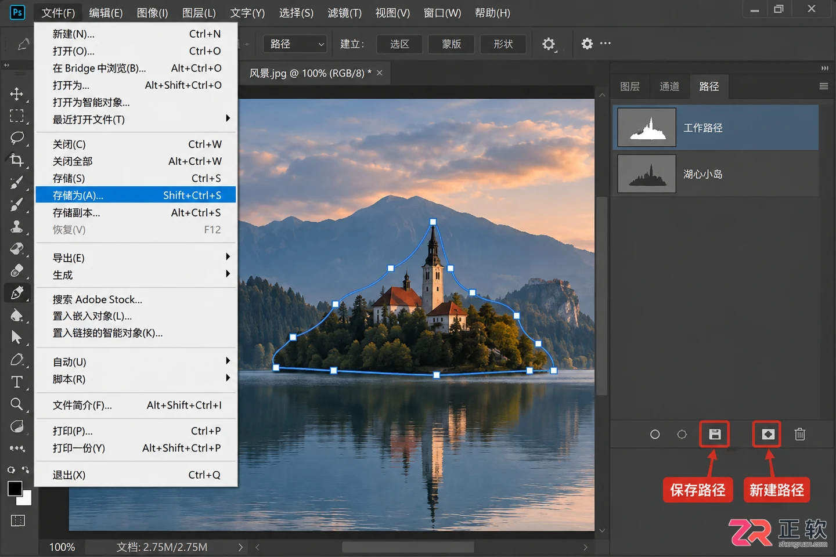The height and width of the screenshot is (557, 836).
Task: Click the floppy-disk save path icon
Action: click(715, 434)
